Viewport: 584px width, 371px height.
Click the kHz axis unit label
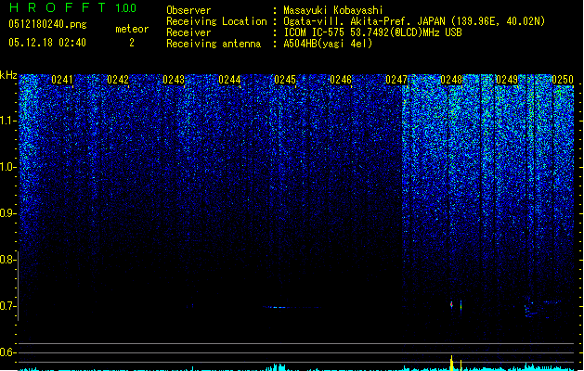8,75
